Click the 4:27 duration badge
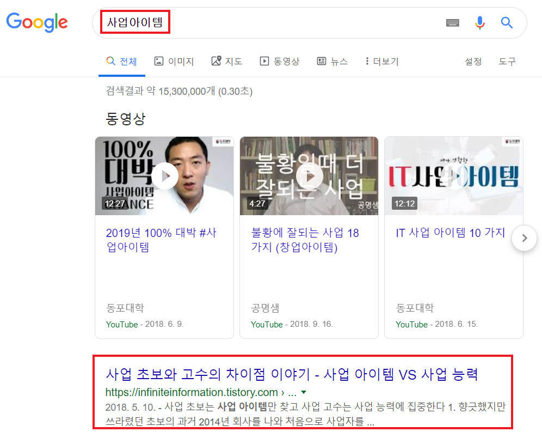542x432 pixels. pyautogui.click(x=257, y=204)
